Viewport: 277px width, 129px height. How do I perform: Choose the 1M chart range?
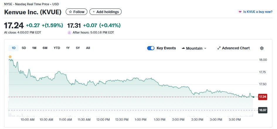34,48
